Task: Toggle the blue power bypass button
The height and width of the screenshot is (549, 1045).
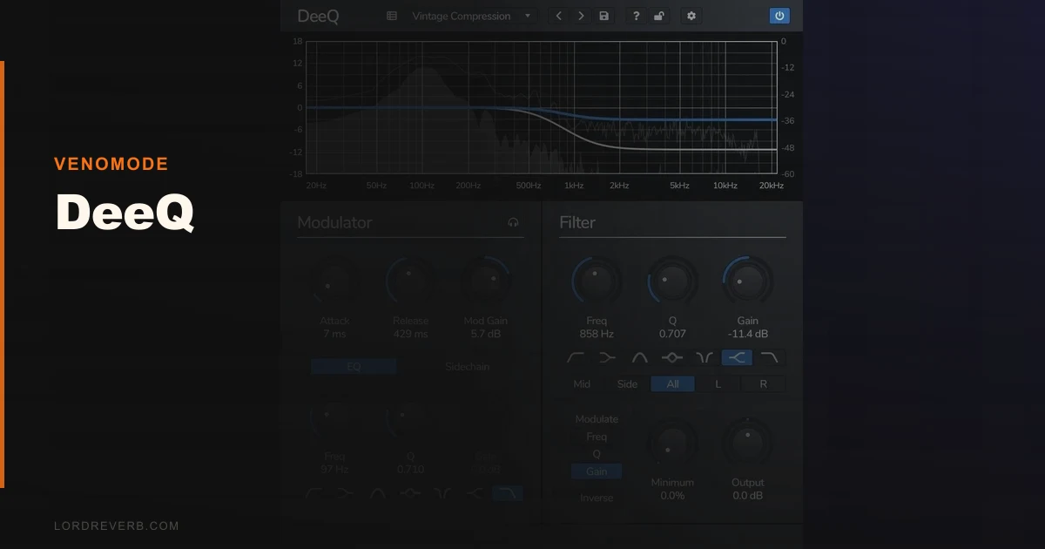Action: point(779,16)
